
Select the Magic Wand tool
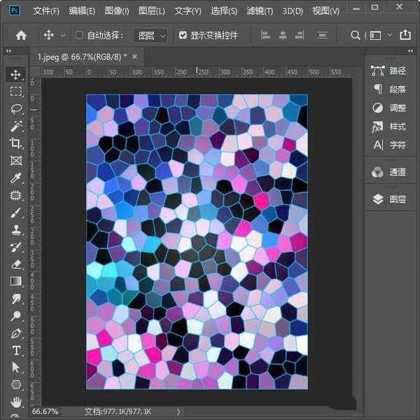15,126
